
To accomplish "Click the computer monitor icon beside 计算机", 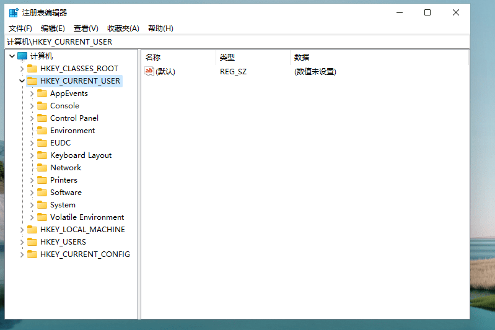I will [22, 56].
